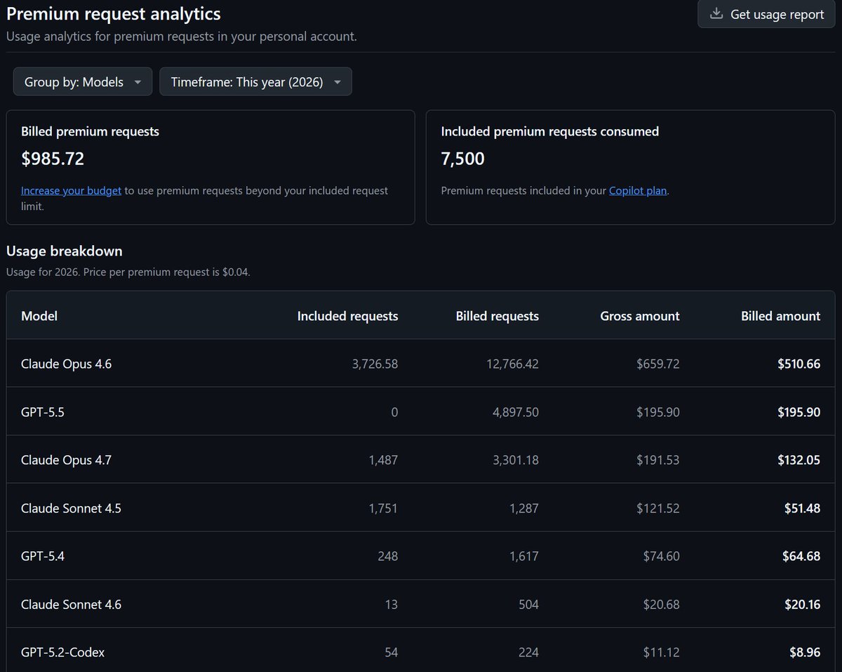
Task: Click the download icon in Get usage report
Action: (716, 14)
